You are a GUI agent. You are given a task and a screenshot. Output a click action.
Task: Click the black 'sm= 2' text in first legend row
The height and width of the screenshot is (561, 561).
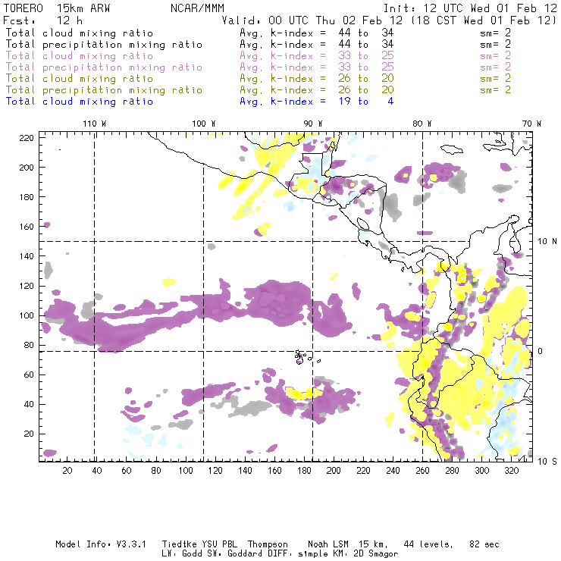point(496,33)
